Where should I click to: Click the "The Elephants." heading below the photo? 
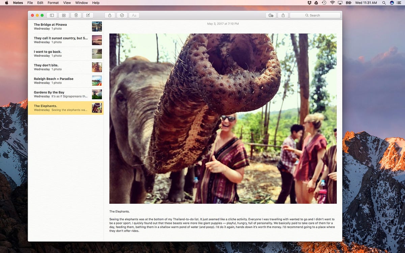119,212
